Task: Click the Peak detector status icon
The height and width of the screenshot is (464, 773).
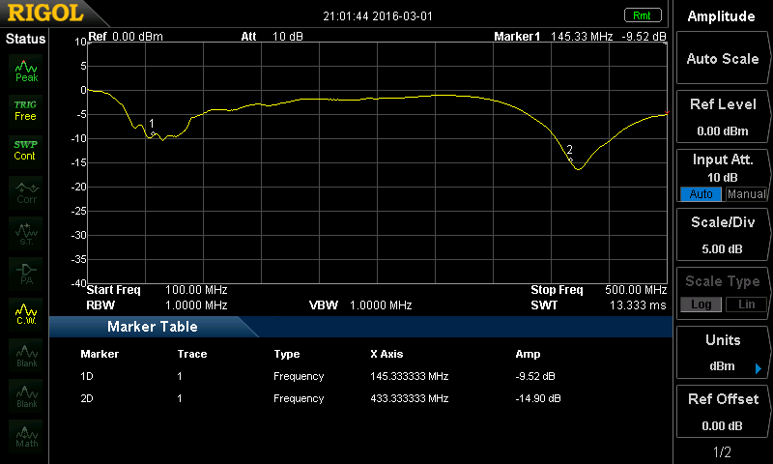Action: pos(25,70)
